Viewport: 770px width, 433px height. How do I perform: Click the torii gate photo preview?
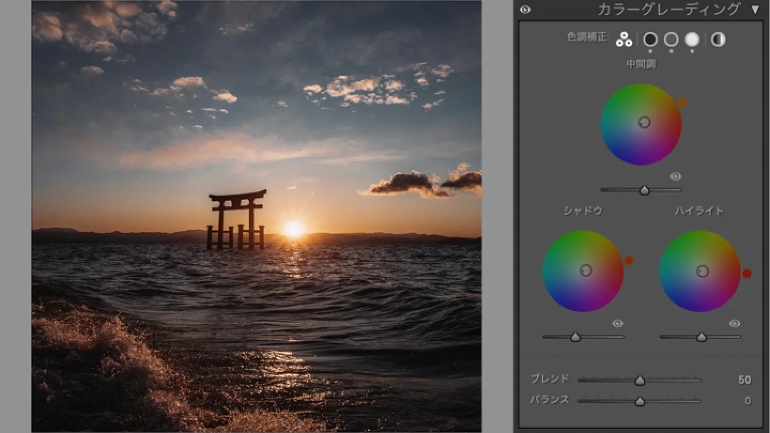pos(257,216)
